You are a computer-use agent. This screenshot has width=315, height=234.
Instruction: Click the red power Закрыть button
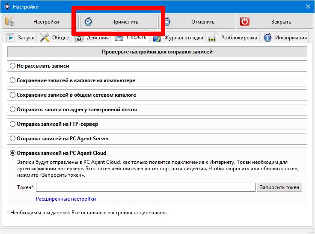[x=274, y=22]
